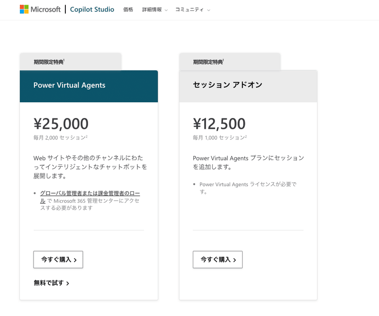Click the chevron next to コミュニティ

click(x=208, y=10)
